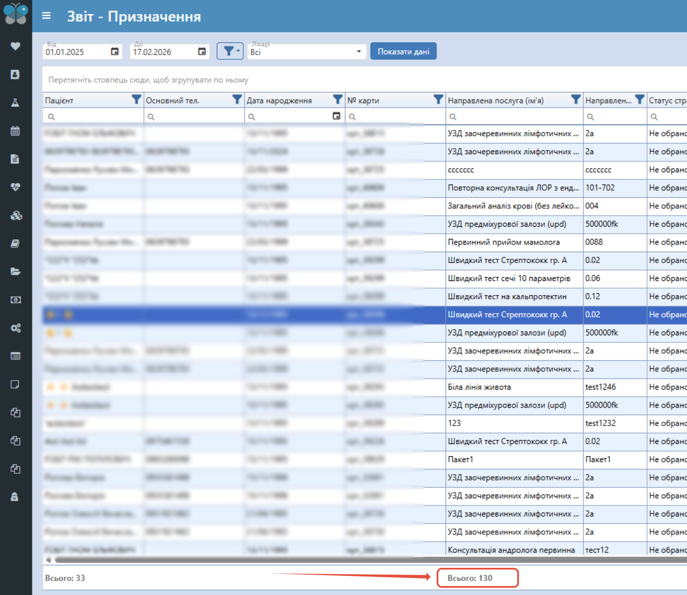This screenshot has height=595, width=687.
Task: Click code cell test1232
Action: click(x=615, y=423)
